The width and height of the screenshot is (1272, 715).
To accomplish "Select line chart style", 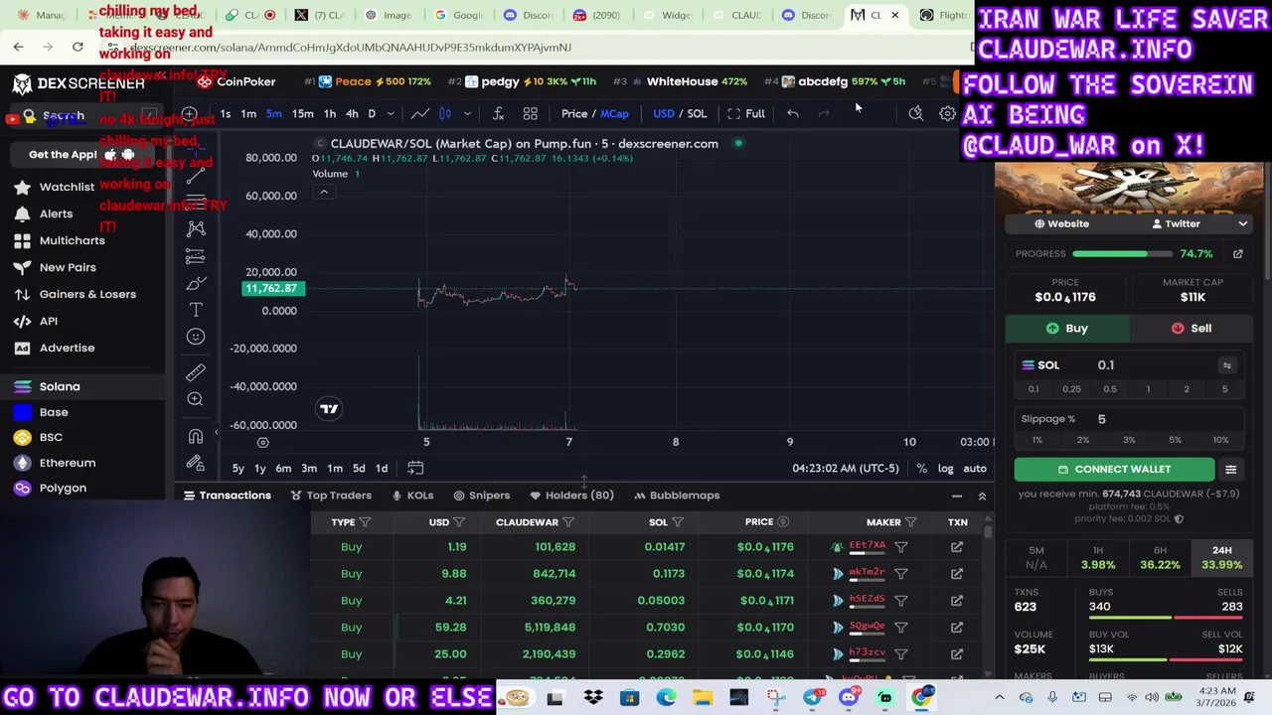I will (x=420, y=113).
